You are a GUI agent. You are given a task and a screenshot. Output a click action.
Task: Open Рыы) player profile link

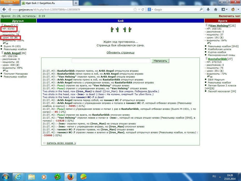[x=8, y=25]
